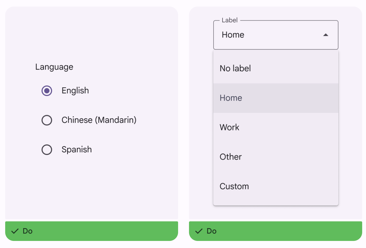Click the checkmark icon under dropdown card
Image resolution: width=366 pixels, height=248 pixels.
[x=199, y=231]
